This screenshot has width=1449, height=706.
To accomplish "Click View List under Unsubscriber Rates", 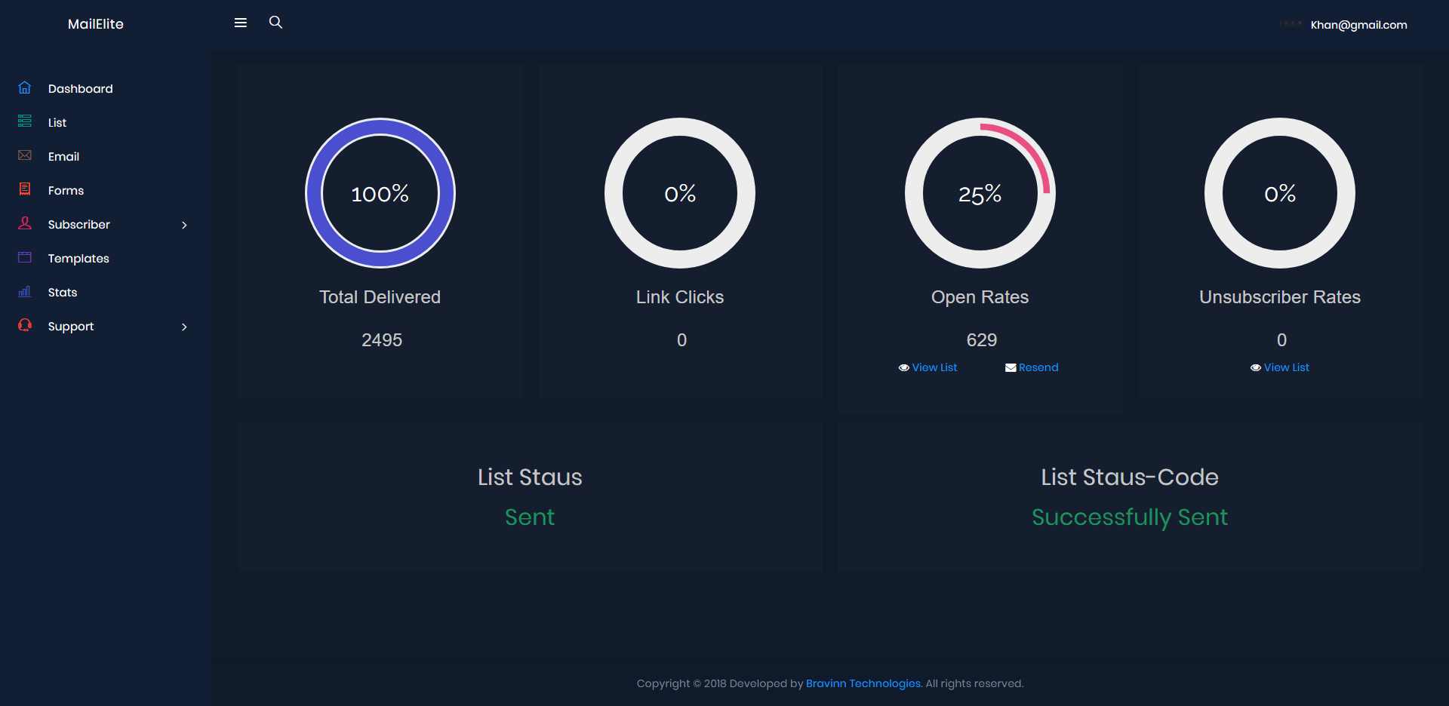I will pos(1280,367).
